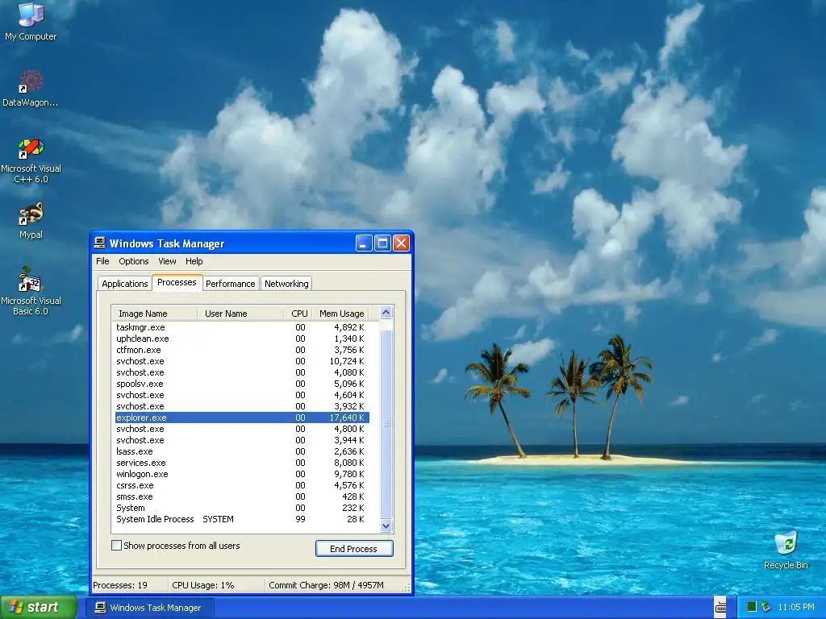Click the Safely Remove Hardware tray icon
The image size is (826, 619).
[x=766, y=607]
